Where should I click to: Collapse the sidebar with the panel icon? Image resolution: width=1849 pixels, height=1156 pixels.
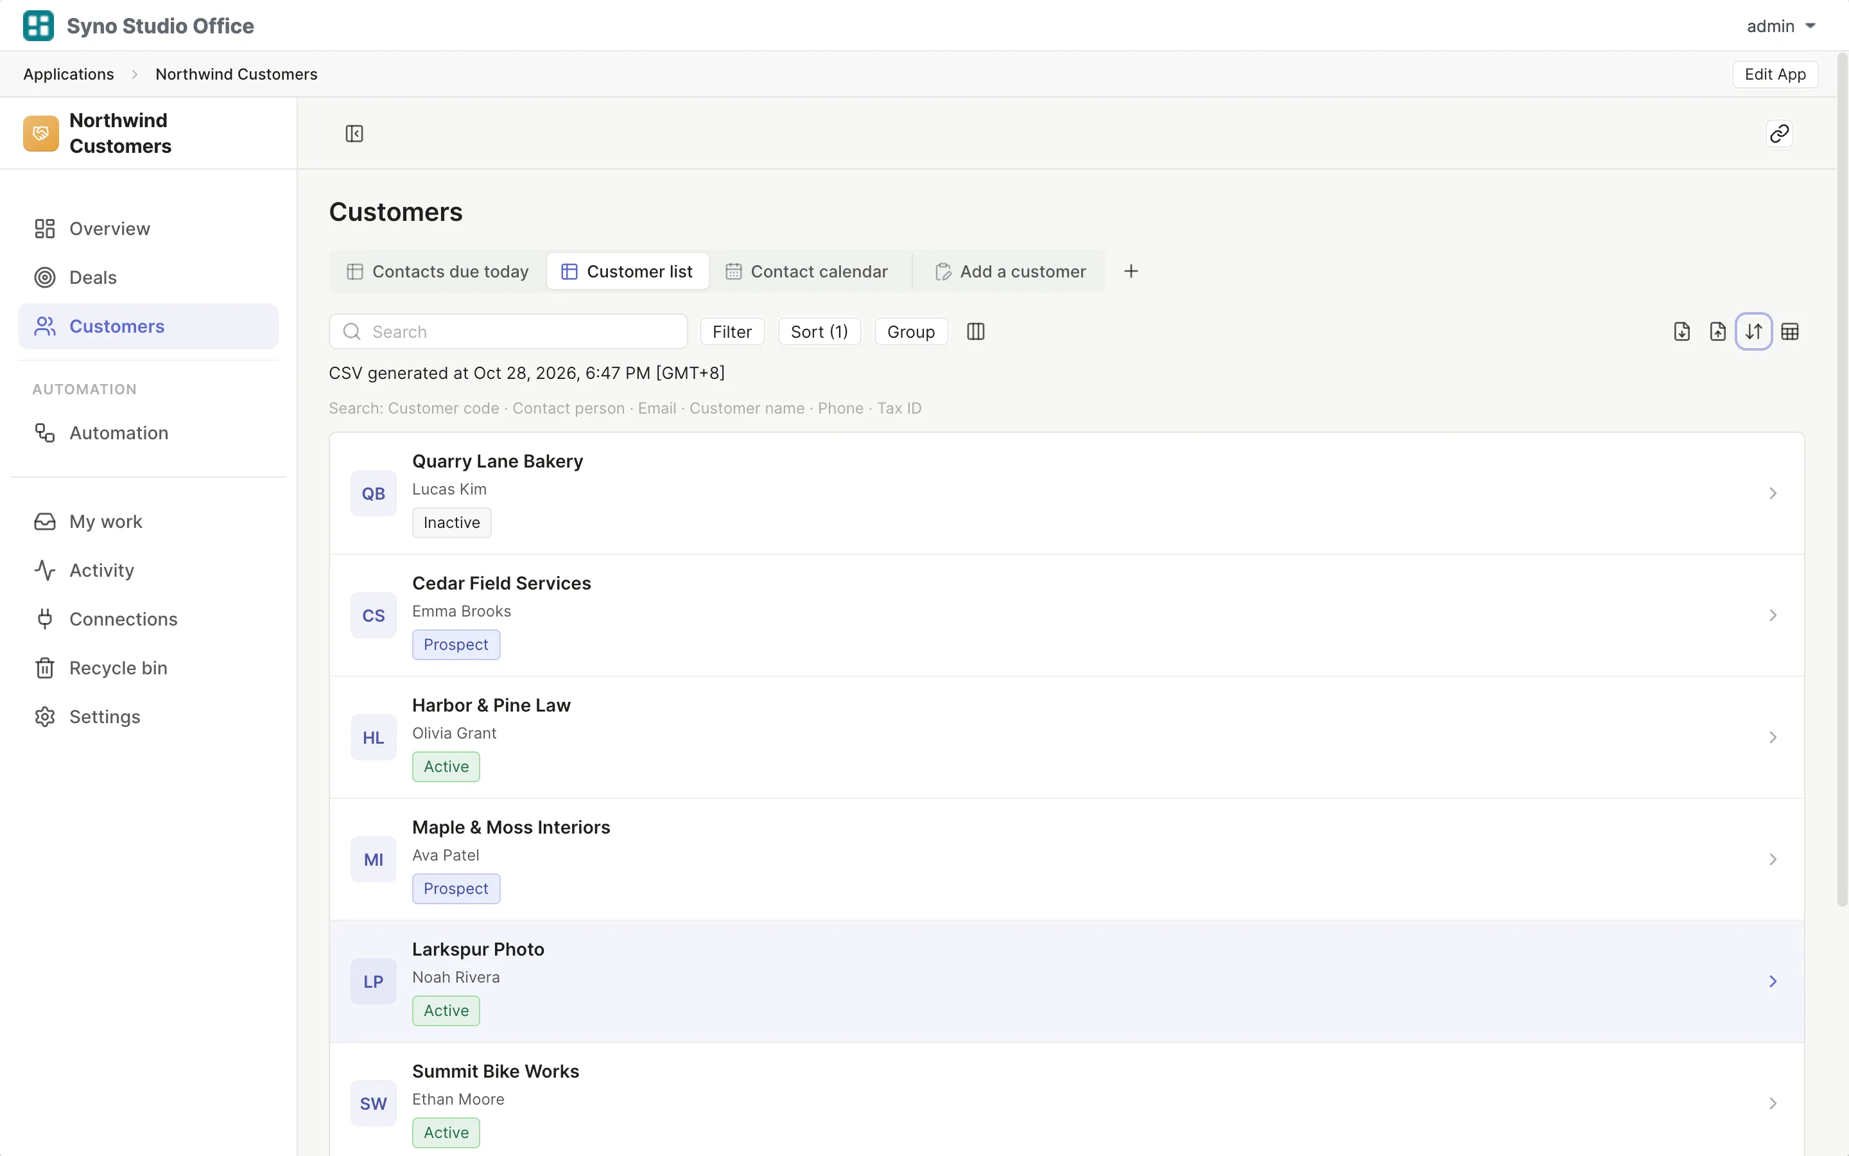354,134
